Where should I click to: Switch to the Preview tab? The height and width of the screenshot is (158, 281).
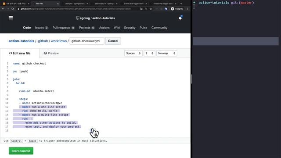pyautogui.click(x=51, y=53)
